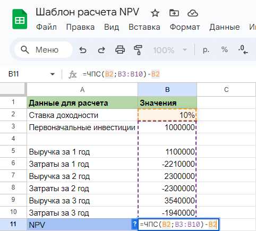The image size is (256, 231).
Task: Click the redo arrow icon
Action: pos(101,50)
